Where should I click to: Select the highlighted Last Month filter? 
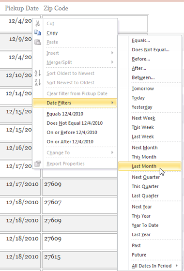pyautogui.click(x=150, y=166)
